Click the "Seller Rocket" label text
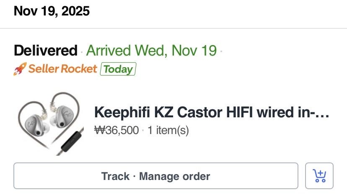 pos(62,68)
